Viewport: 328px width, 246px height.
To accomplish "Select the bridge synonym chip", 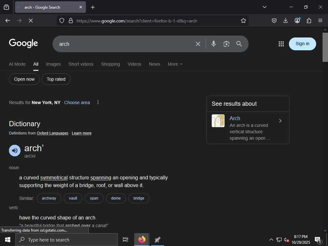I will tap(139, 198).
